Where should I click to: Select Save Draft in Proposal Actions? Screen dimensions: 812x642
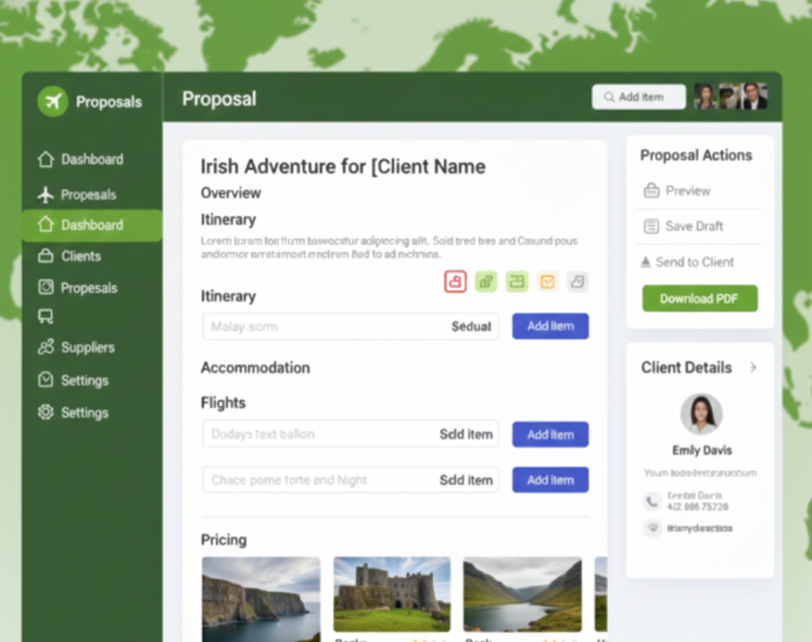click(x=693, y=226)
